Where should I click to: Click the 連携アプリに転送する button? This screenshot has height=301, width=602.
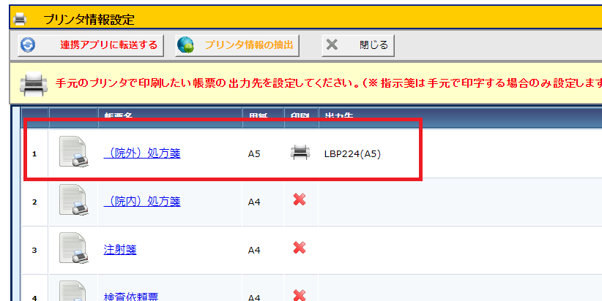(91, 45)
